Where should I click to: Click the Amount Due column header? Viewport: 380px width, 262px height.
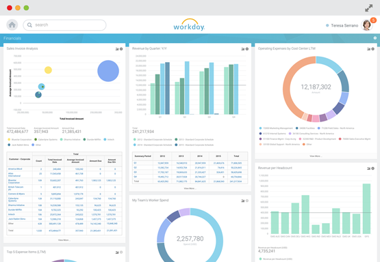pos(95,161)
